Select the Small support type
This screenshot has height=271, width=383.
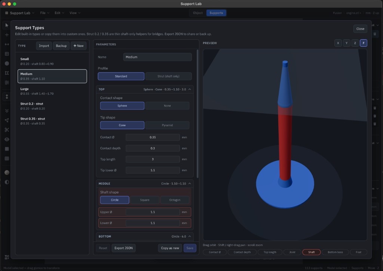[52, 61]
